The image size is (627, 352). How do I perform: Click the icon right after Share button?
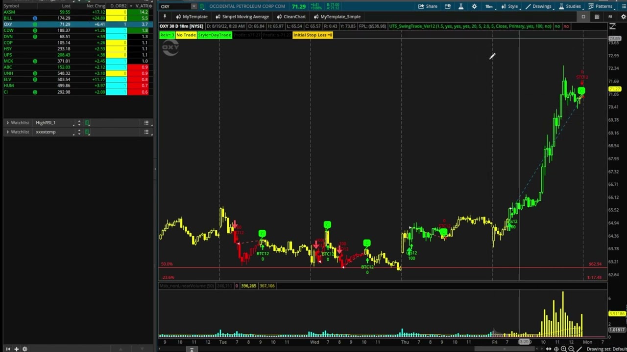[x=448, y=6]
